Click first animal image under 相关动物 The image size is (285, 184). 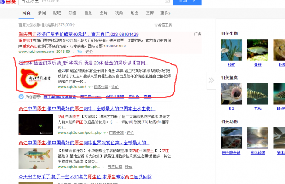pos(232,138)
